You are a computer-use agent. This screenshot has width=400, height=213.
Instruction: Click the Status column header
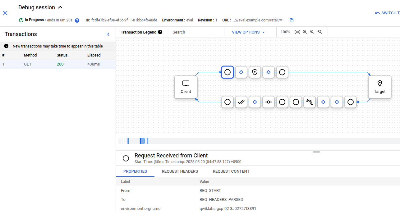coord(62,55)
